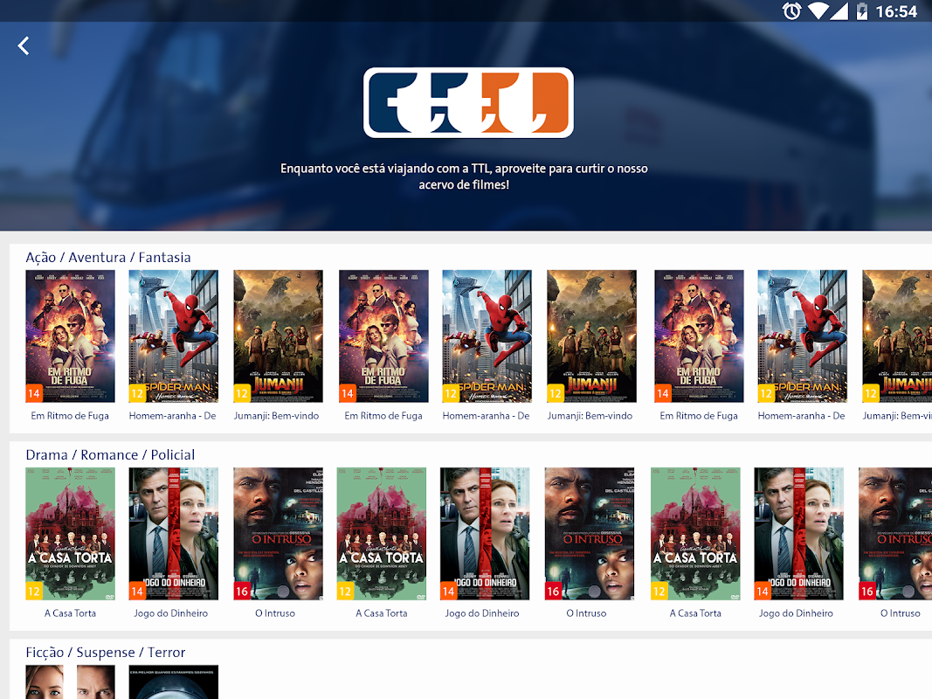Tap the TTL logo banner
This screenshot has width=932, height=699.
(468, 102)
